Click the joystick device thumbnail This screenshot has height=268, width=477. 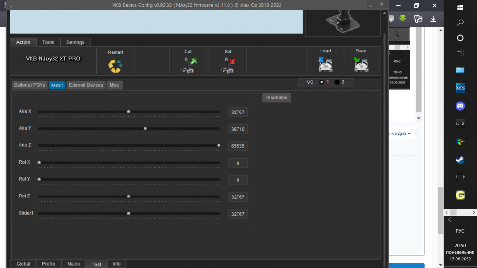point(342,21)
